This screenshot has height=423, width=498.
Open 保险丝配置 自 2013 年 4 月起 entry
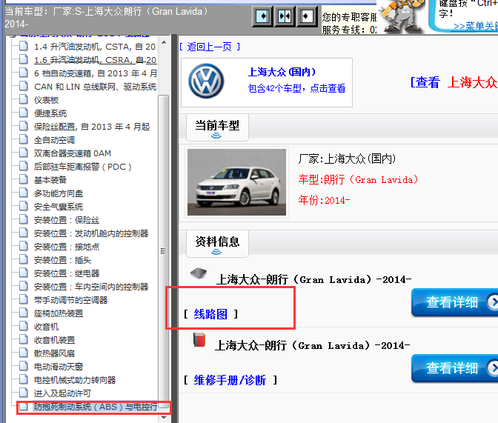(92, 127)
